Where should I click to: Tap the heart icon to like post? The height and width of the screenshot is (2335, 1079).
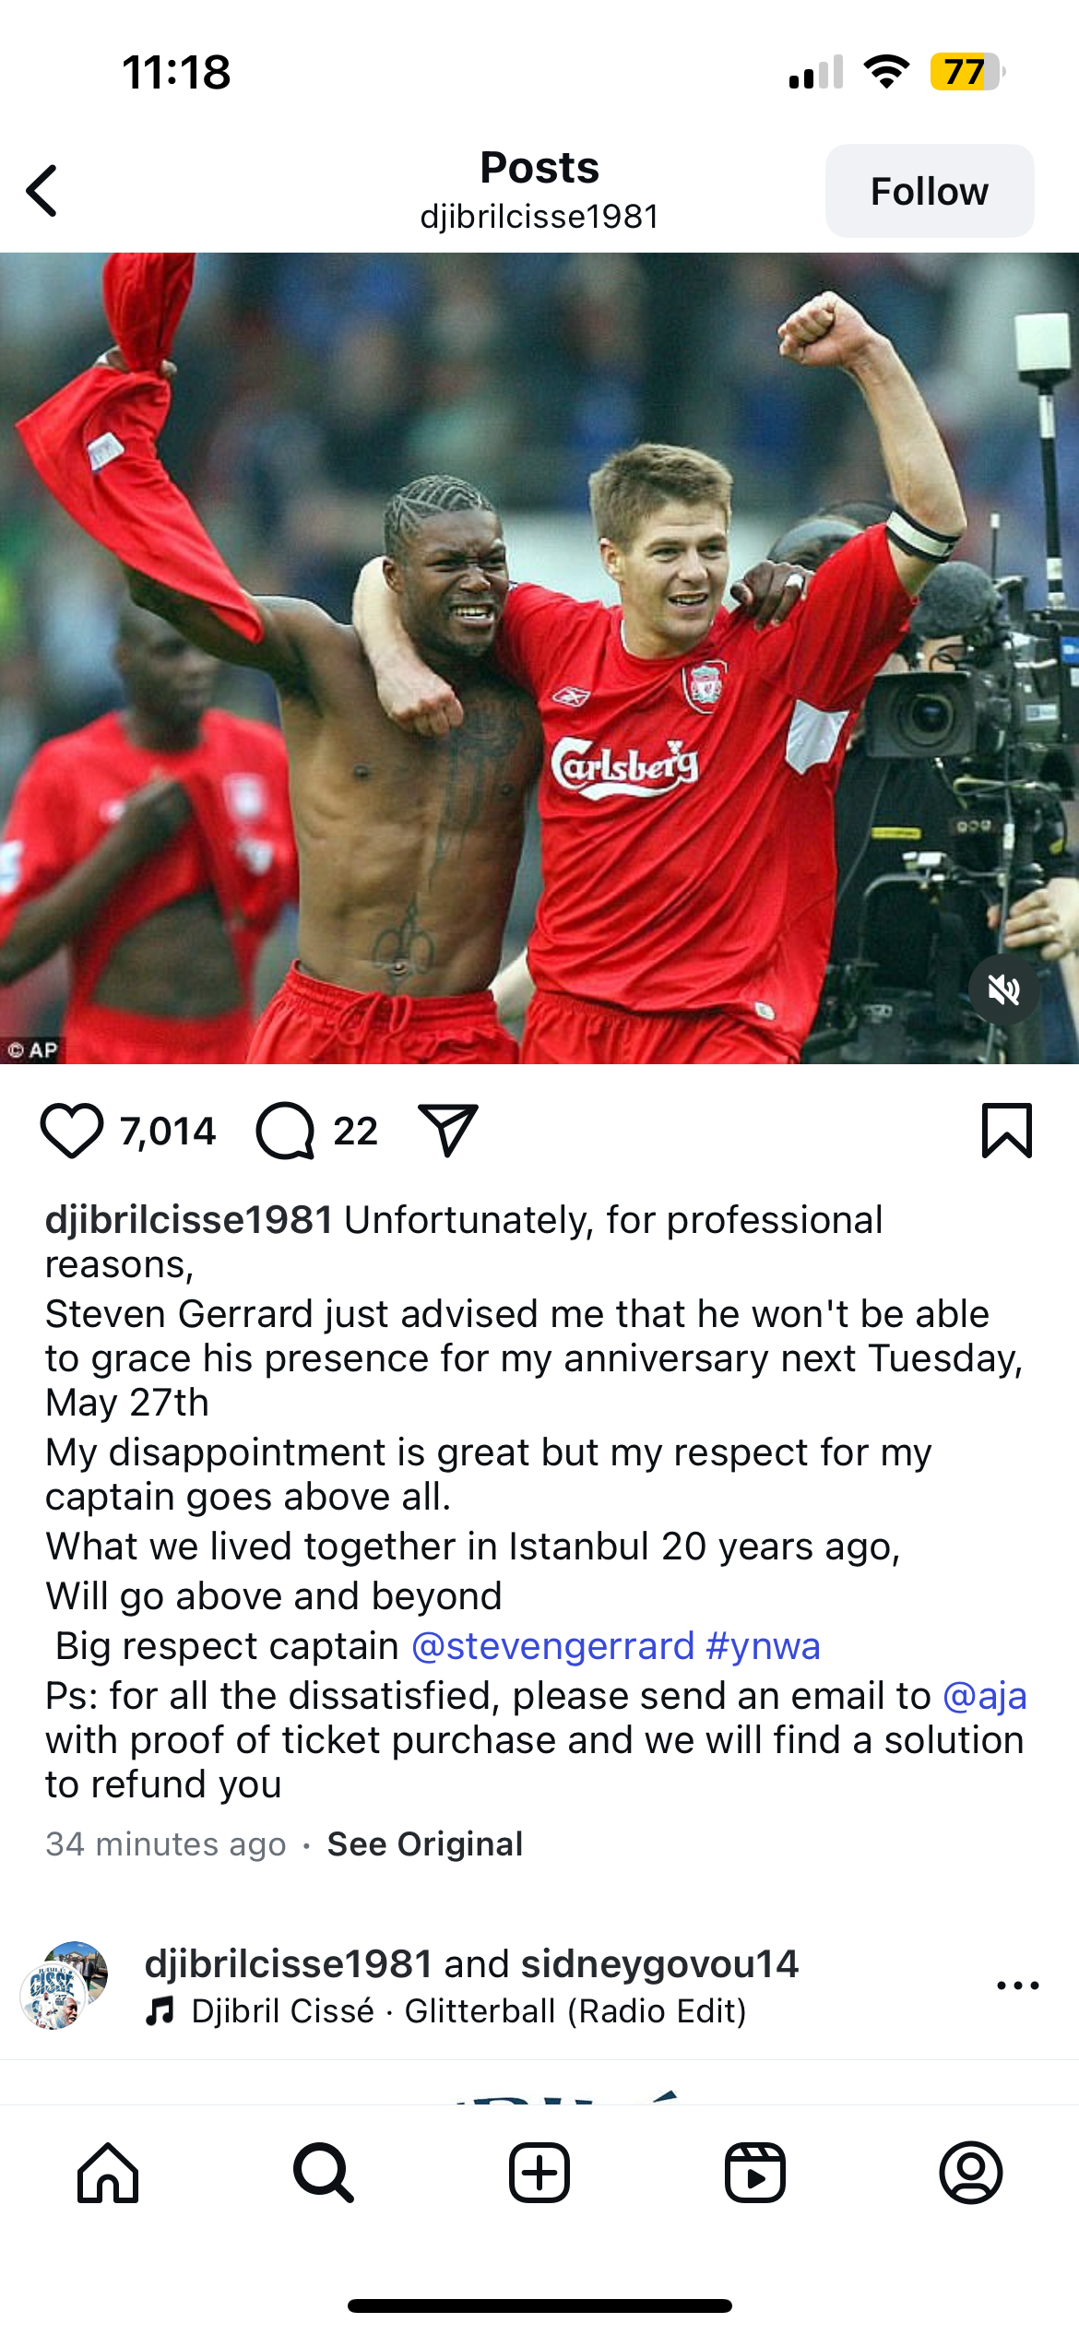(71, 1131)
